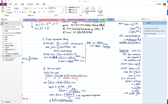Viewport: 168px width, 104px height.
Task: Click the Find Tags magnifier icon
Action: click(93, 8)
